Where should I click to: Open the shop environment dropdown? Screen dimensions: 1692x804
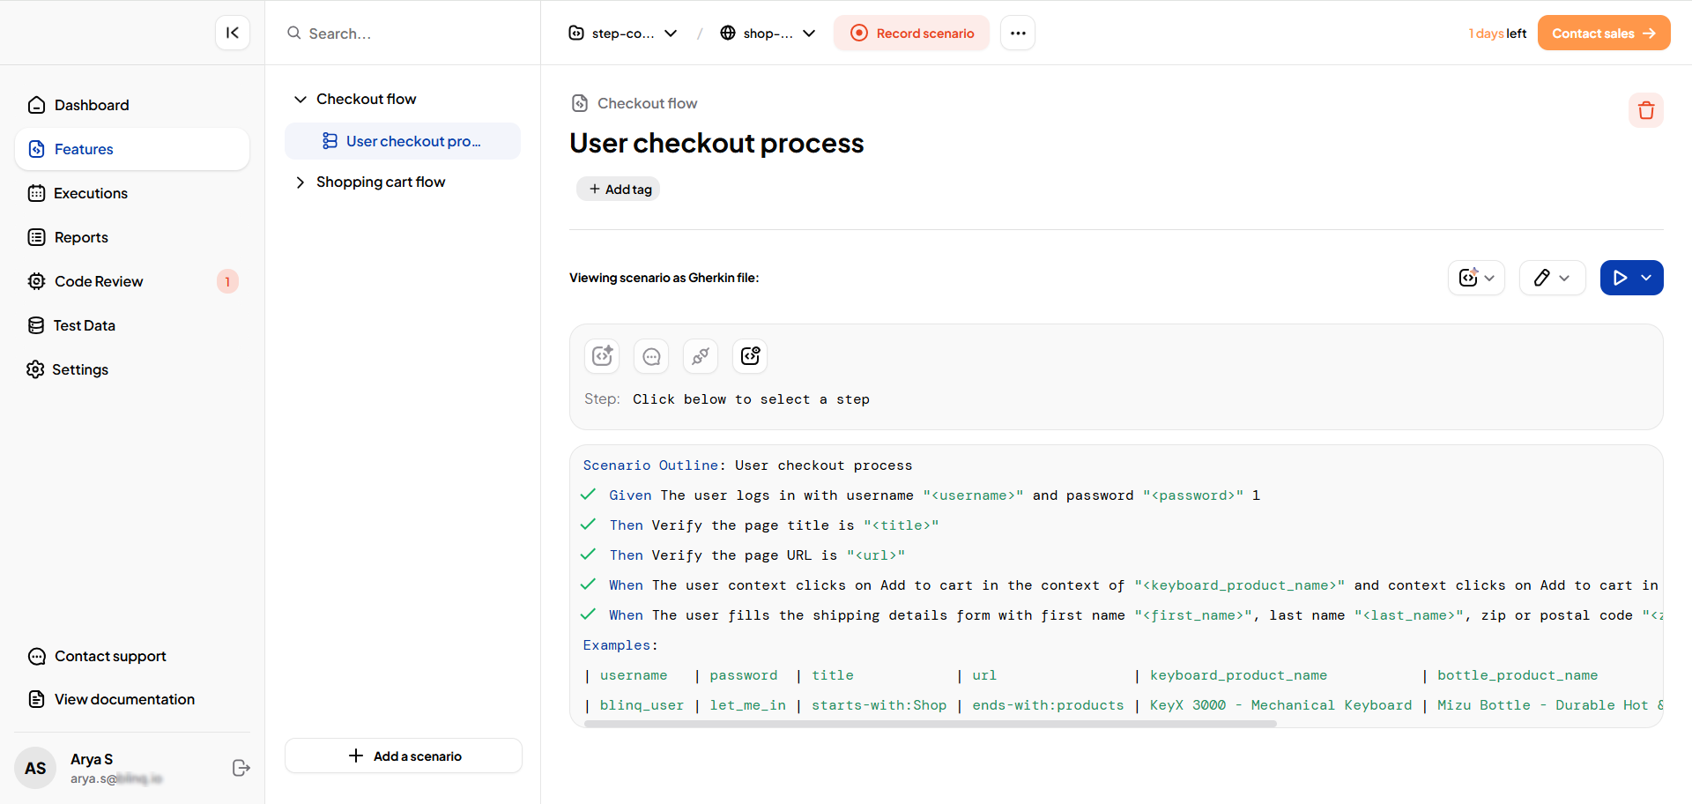click(x=768, y=33)
